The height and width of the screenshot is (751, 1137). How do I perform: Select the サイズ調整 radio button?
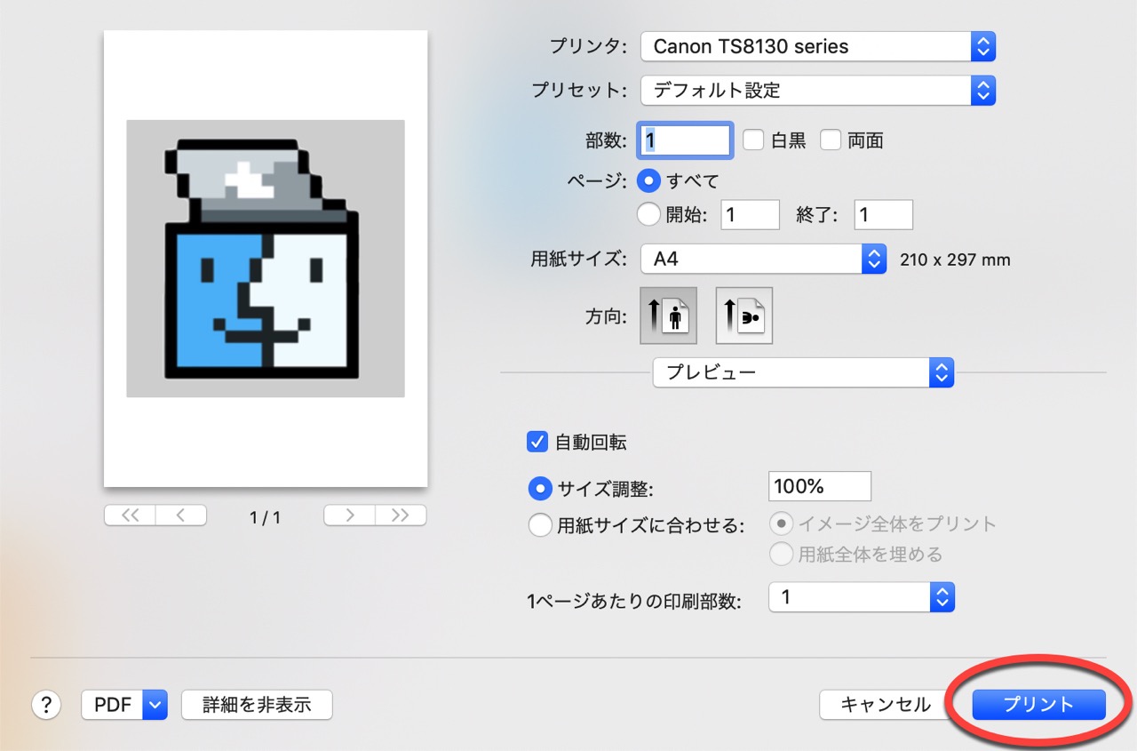[x=539, y=488]
